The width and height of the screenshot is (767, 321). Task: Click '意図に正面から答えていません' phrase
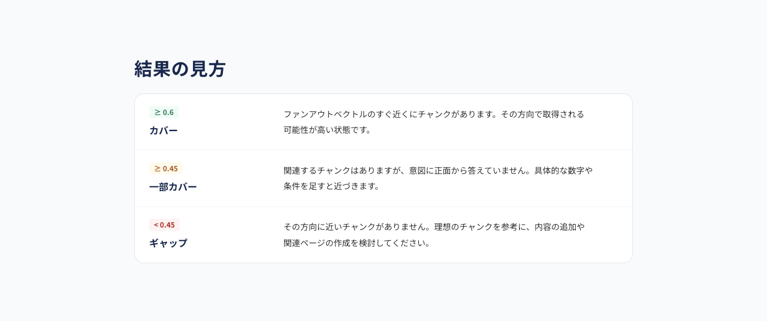(x=467, y=170)
